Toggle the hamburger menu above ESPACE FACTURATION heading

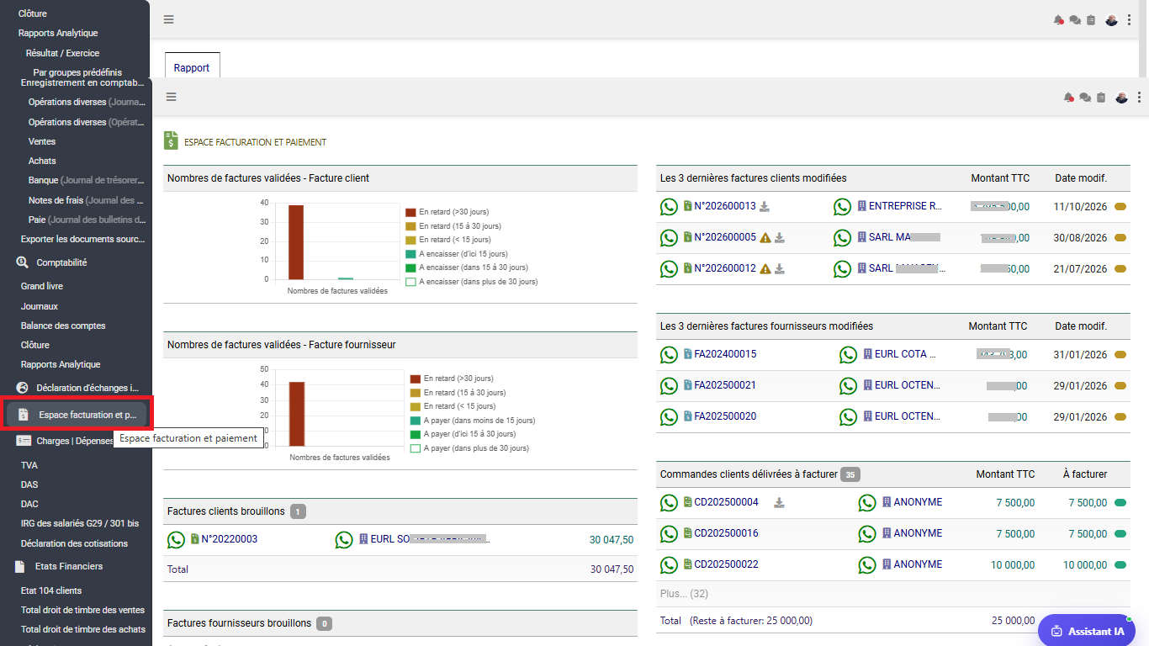(172, 97)
